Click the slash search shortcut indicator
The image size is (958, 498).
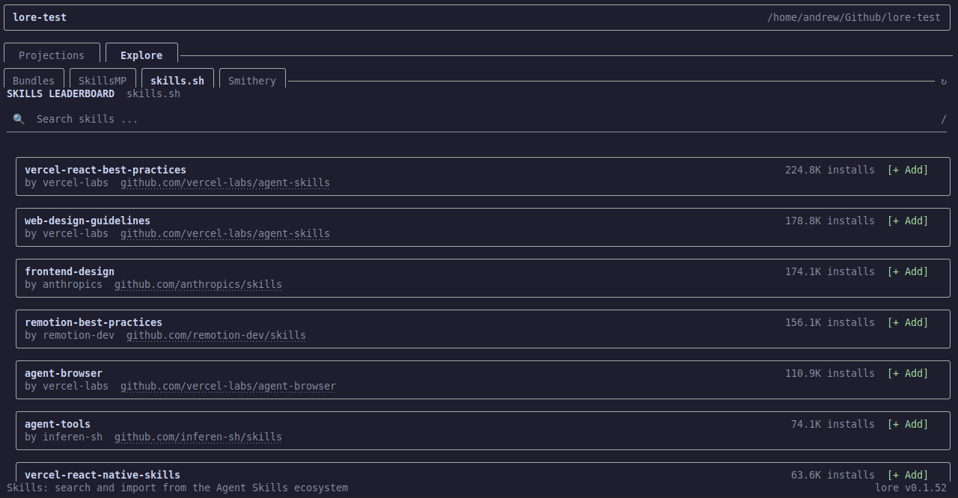[x=944, y=119]
